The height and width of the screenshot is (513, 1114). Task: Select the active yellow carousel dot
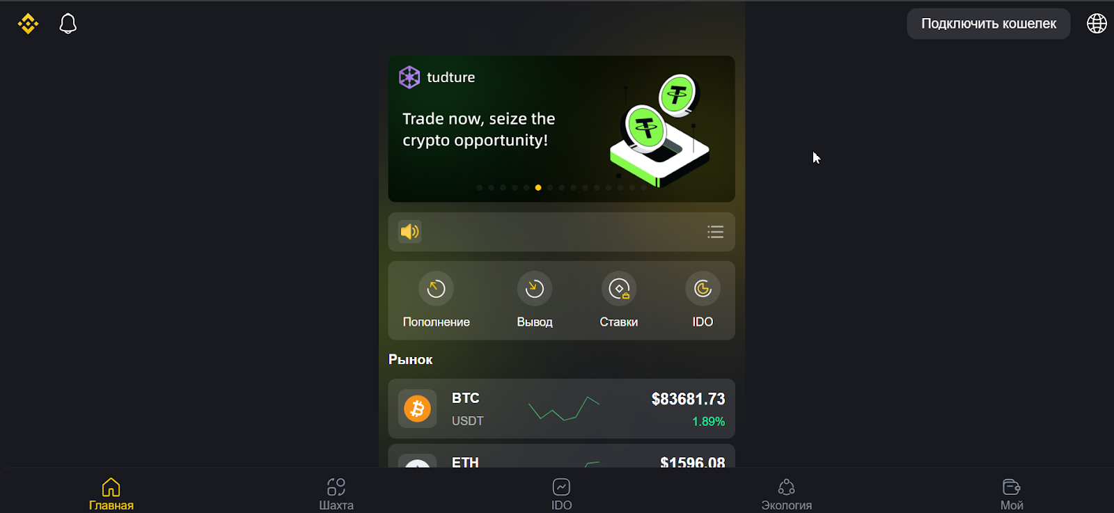(x=538, y=187)
